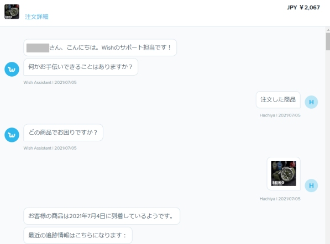Click the どの商品でお困りですか message bubble
Viewport: 330px width, 244px height.
tap(64, 132)
